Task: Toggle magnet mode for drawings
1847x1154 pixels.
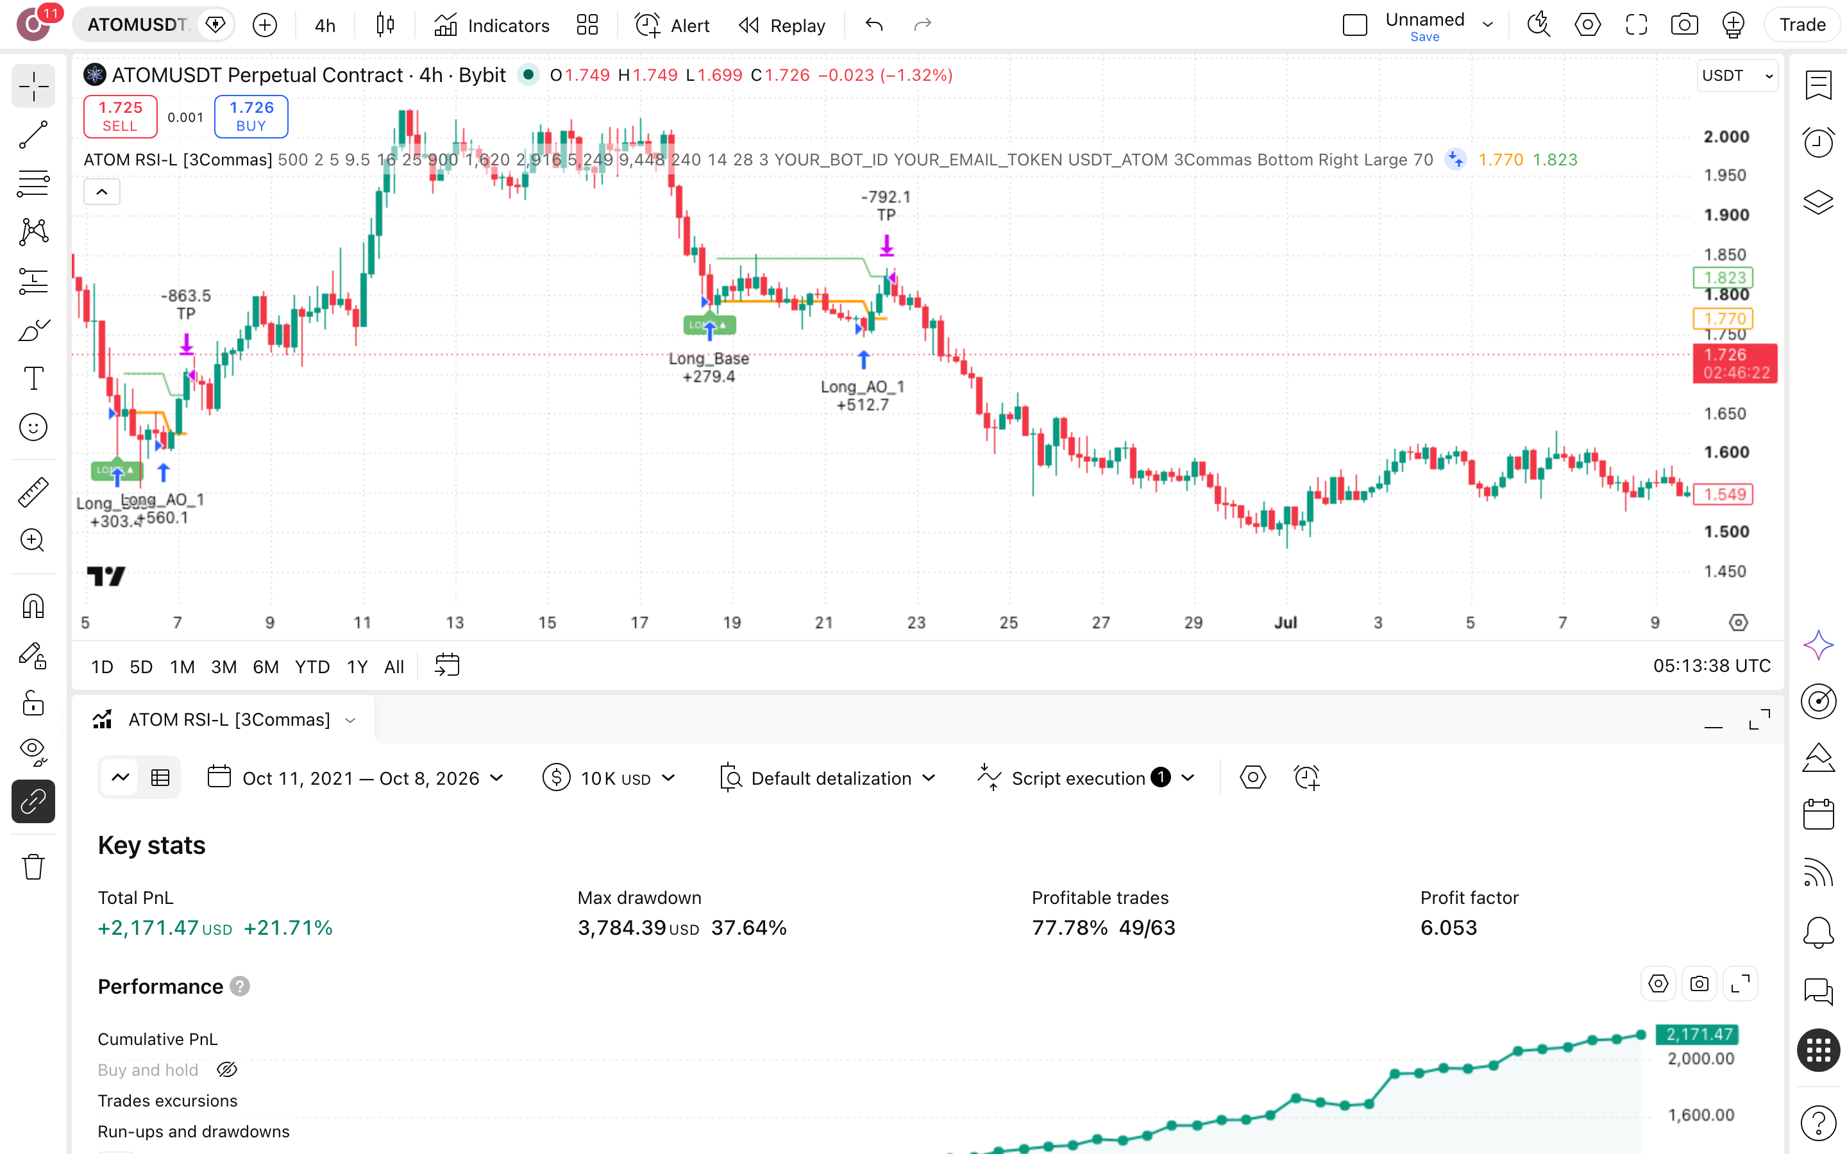Action: coord(33,606)
